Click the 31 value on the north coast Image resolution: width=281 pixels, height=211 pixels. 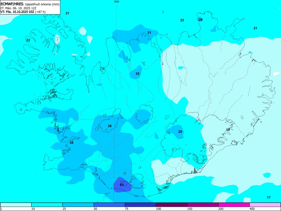point(149,33)
